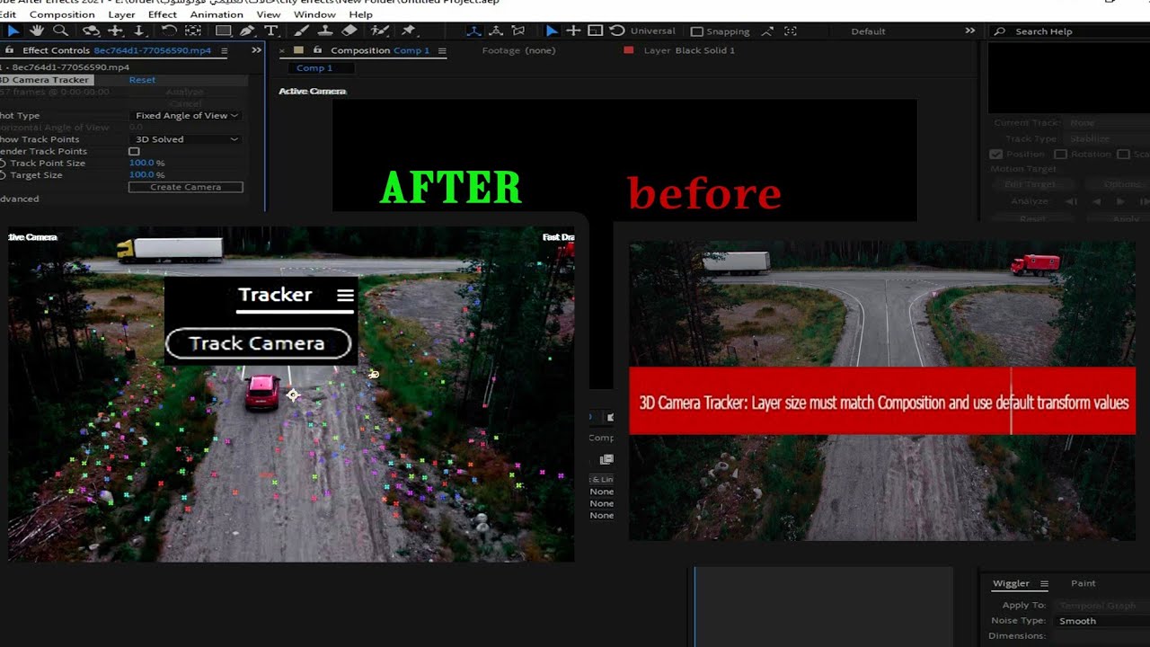Enable the Snapping checkbox
This screenshot has height=647, width=1150.
point(697,31)
